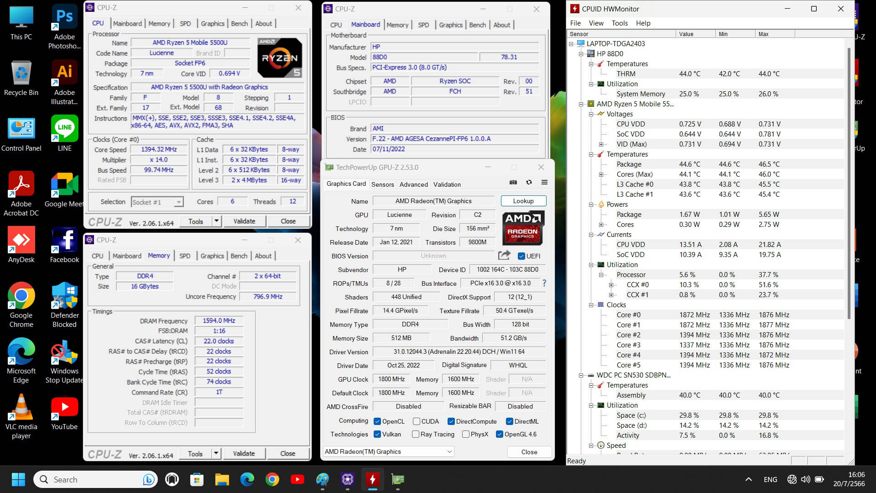Open the YouTube desktop shortcut
Viewport: 876px width, 493px height.
point(64,413)
